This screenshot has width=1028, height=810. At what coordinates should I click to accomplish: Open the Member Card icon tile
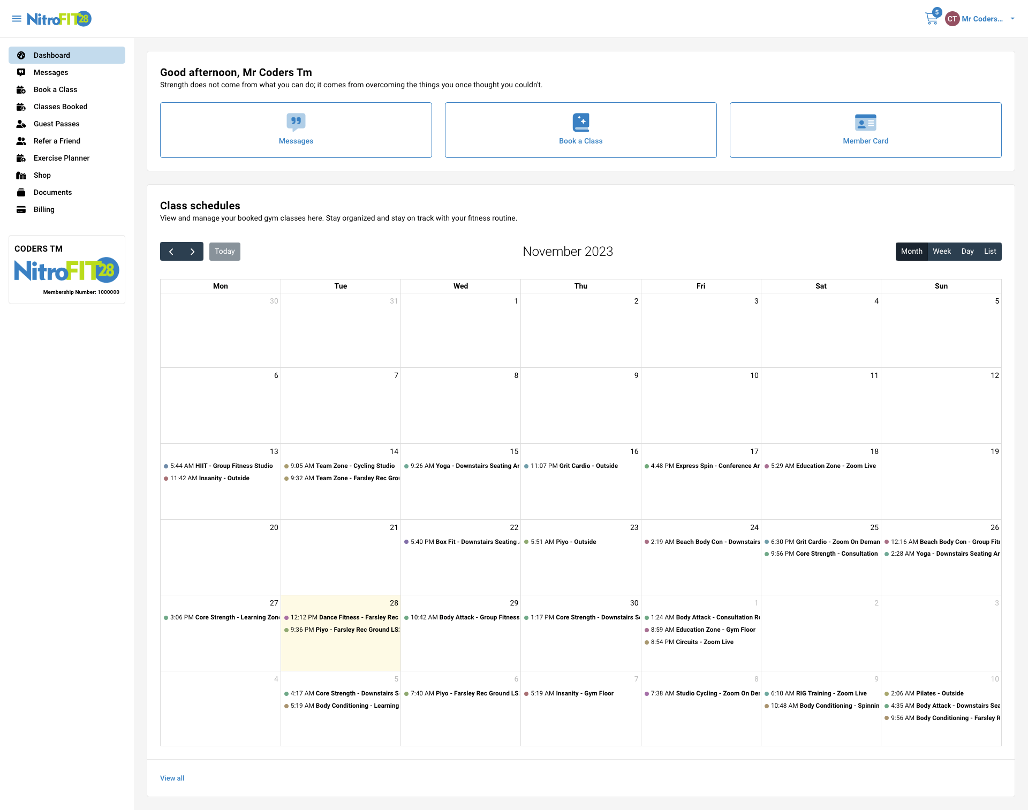coord(865,122)
